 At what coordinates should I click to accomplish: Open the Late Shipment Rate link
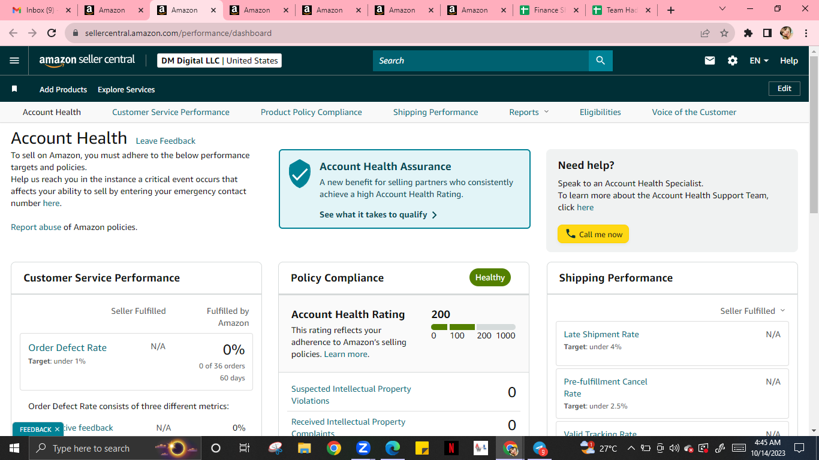(601, 334)
